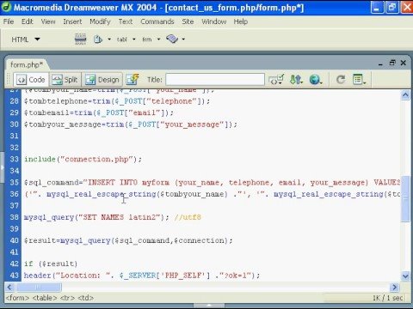Viewport: 413px width, 309px height.
Task: Click line number 38
Action: (14, 217)
